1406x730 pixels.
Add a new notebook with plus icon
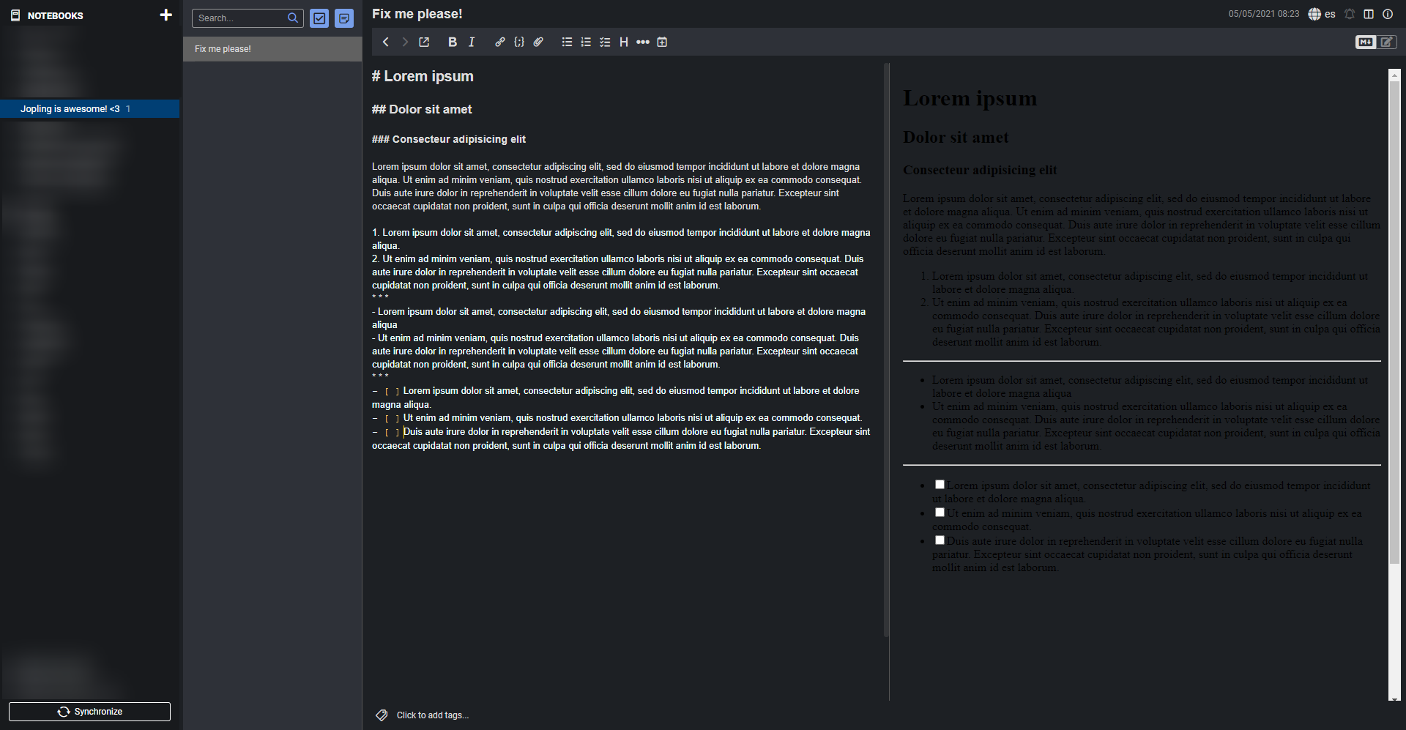165,15
